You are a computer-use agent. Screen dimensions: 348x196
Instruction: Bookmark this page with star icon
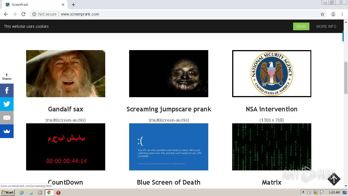pyautogui.click(x=322, y=14)
